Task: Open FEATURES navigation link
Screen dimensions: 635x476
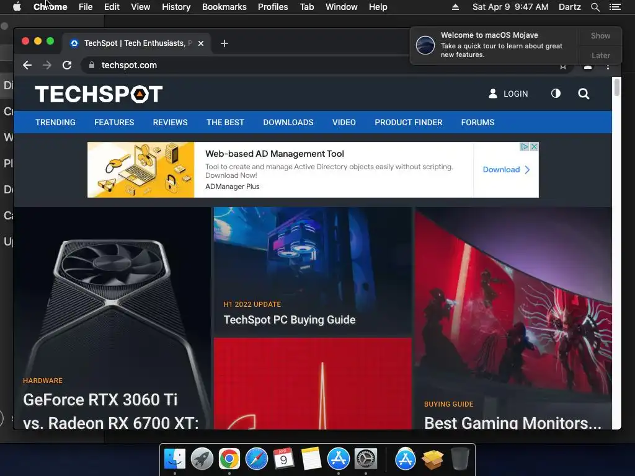Action: click(x=114, y=122)
